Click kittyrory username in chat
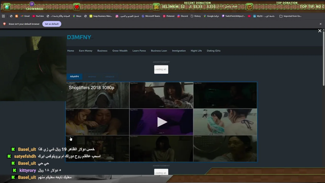Image resolution: width=325 pixels, height=183 pixels. pos(28,170)
